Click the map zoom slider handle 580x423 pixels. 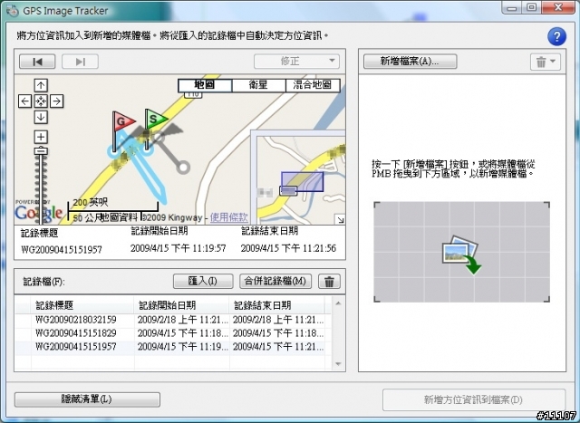click(x=41, y=151)
